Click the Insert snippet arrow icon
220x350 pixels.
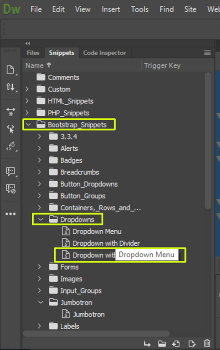147,343
